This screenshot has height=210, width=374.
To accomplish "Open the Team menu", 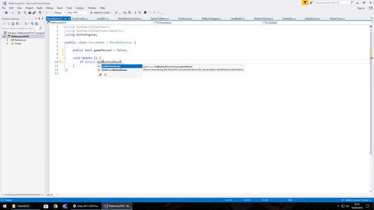I will coord(60,8).
